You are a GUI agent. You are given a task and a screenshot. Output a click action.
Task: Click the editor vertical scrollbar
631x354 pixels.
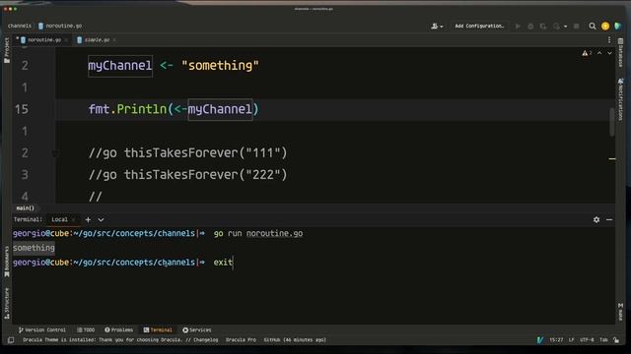tap(612, 122)
